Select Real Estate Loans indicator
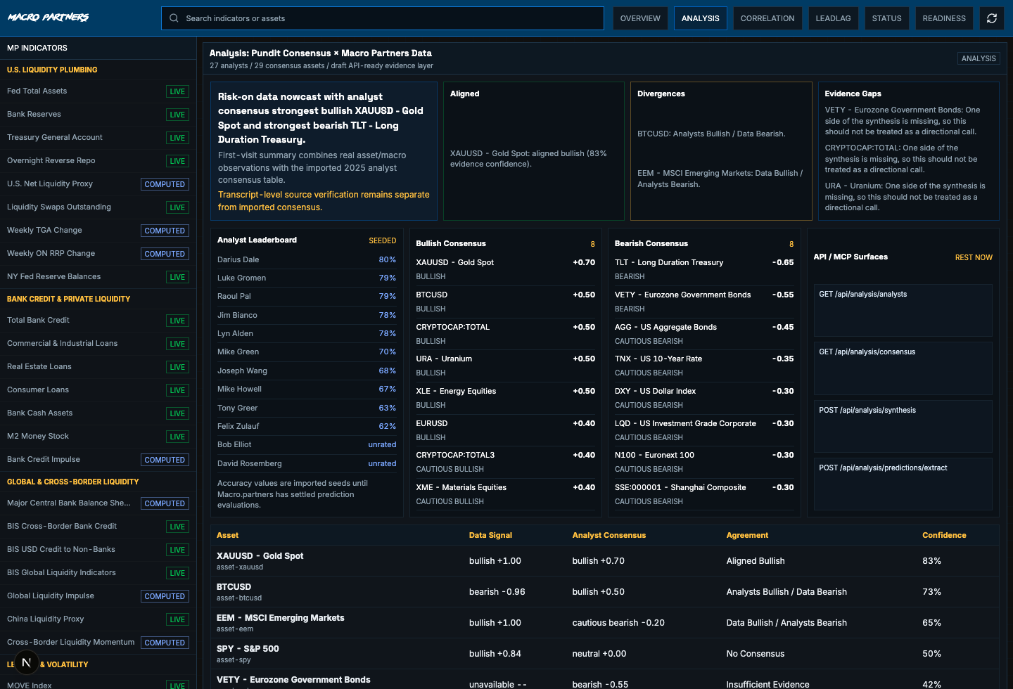 (x=98, y=367)
